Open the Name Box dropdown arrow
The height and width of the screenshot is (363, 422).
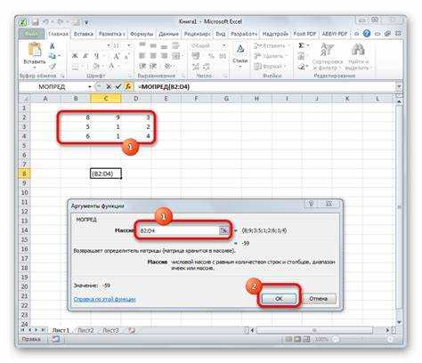pos(90,86)
